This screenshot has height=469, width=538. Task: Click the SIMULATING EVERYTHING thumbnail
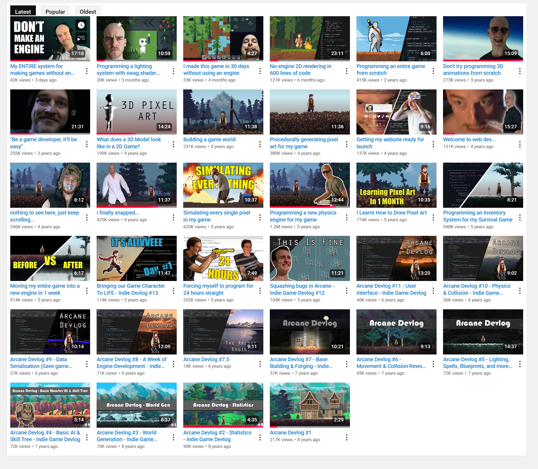click(x=223, y=185)
